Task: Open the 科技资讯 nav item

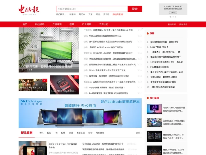Action: coord(40,24)
